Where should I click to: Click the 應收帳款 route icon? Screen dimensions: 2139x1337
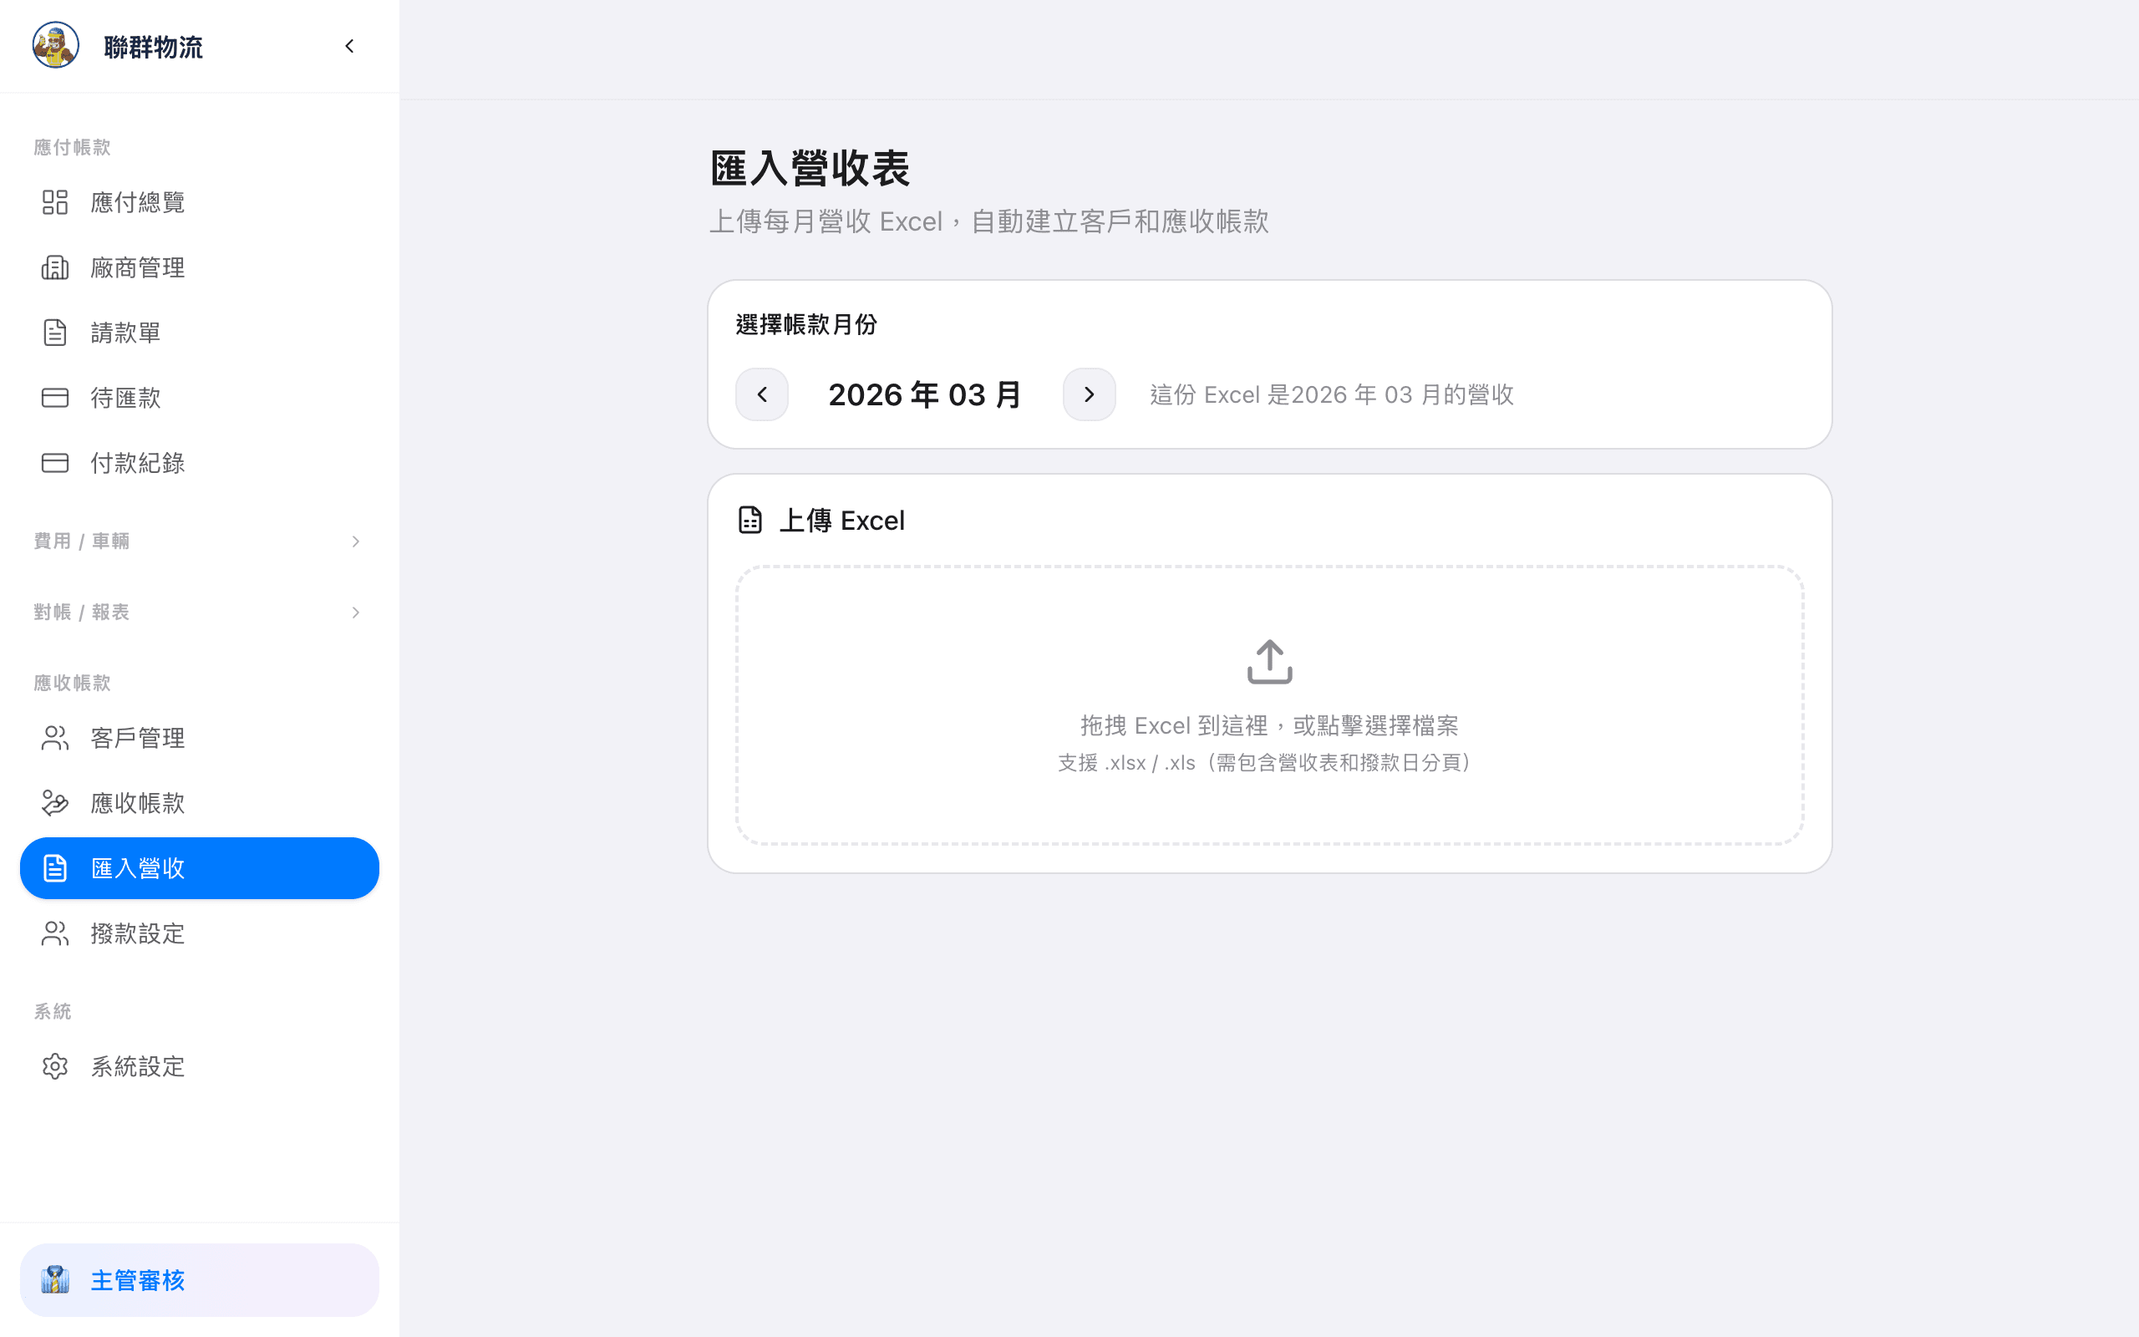pos(55,803)
